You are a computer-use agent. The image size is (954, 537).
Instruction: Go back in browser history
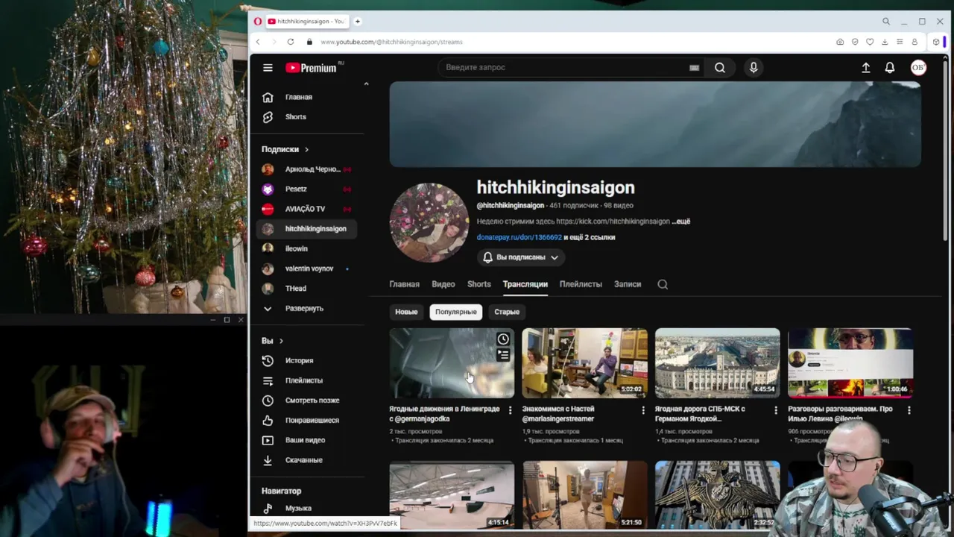point(258,42)
